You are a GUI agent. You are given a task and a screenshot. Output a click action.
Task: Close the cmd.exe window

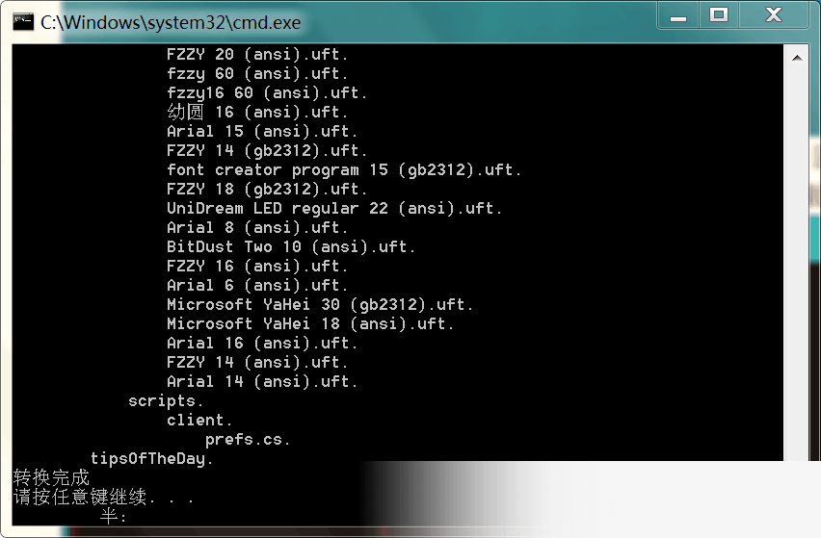point(774,15)
